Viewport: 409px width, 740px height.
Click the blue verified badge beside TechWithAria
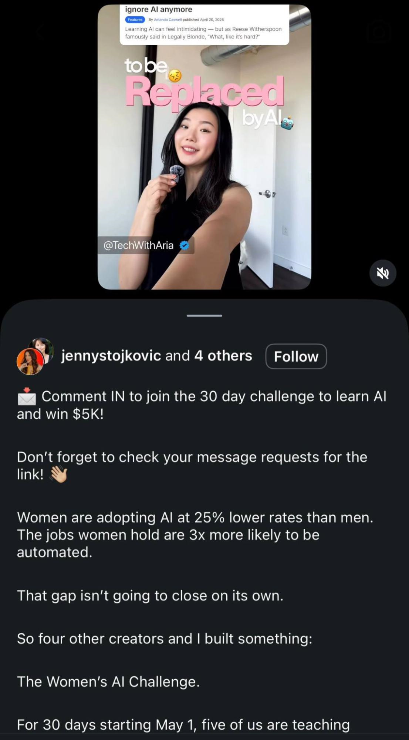(184, 245)
